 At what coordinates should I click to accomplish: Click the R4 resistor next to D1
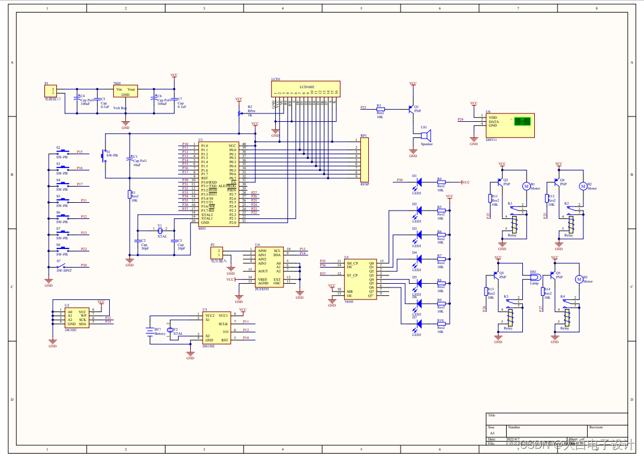(x=441, y=182)
